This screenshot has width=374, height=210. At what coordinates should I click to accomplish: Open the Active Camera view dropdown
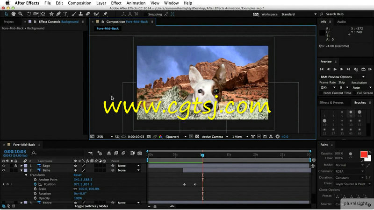(215, 137)
